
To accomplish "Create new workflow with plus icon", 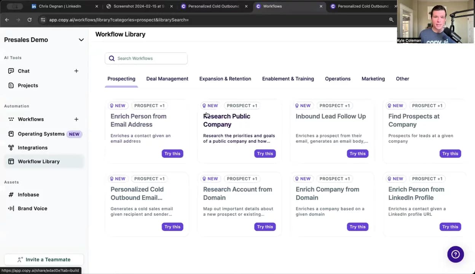I will pyautogui.click(x=76, y=119).
